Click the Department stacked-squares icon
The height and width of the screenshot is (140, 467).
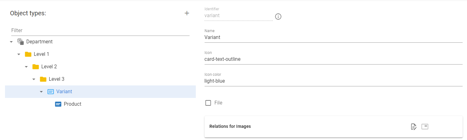pos(21,42)
